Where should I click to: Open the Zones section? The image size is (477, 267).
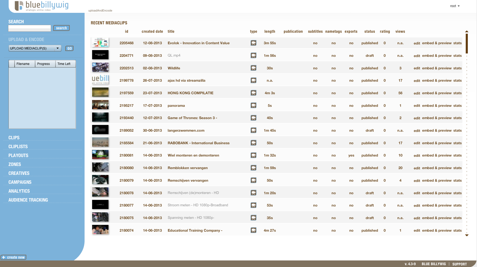[15, 164]
